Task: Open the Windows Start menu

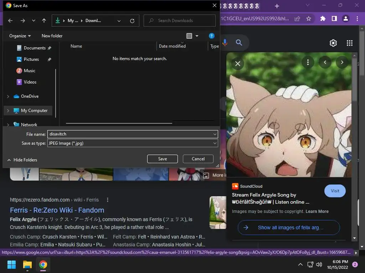Action: point(11,264)
